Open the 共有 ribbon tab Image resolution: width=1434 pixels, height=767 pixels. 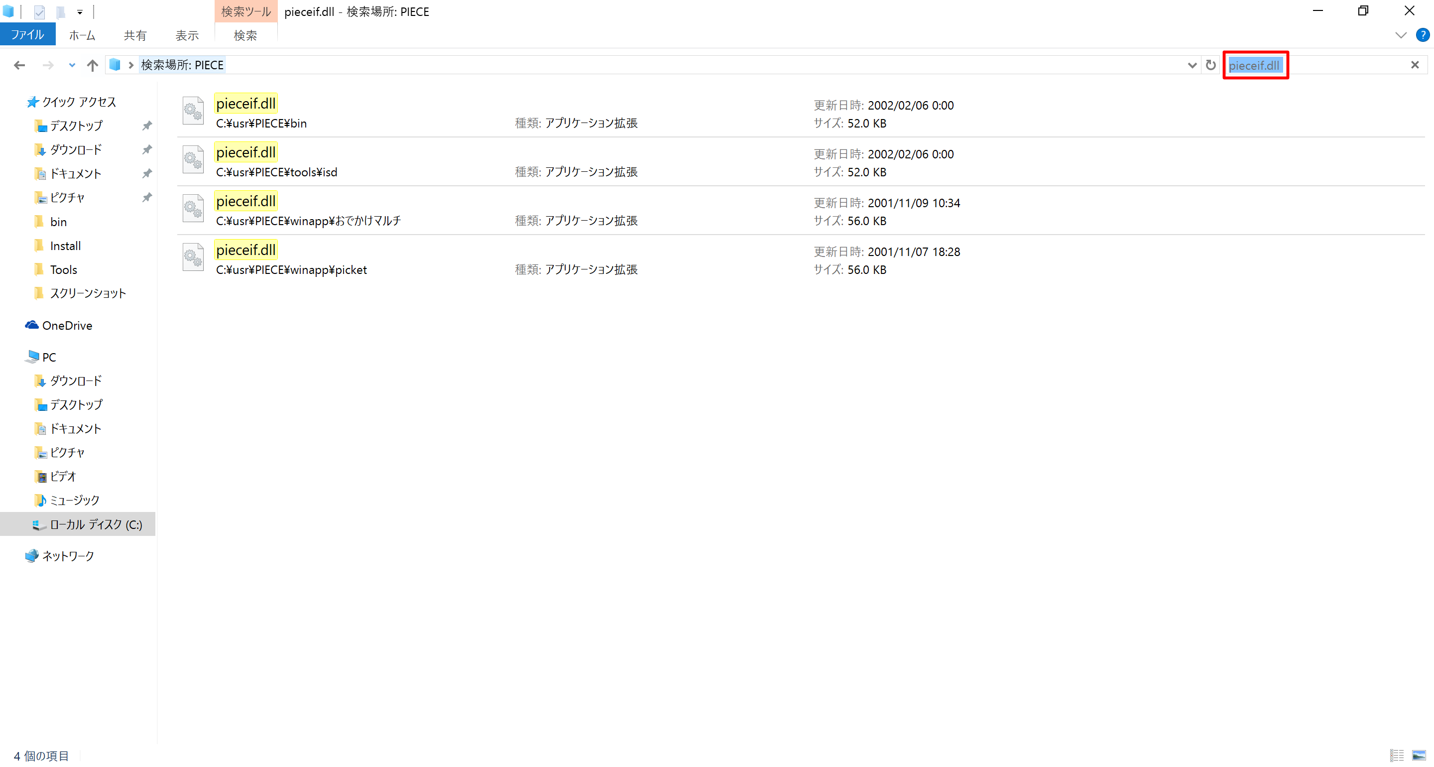(135, 35)
